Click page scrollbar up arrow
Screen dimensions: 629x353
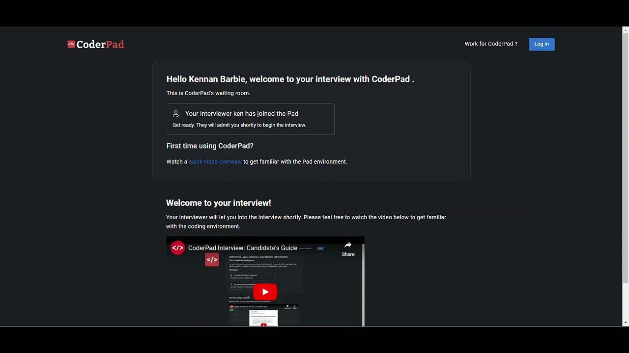tap(626, 30)
